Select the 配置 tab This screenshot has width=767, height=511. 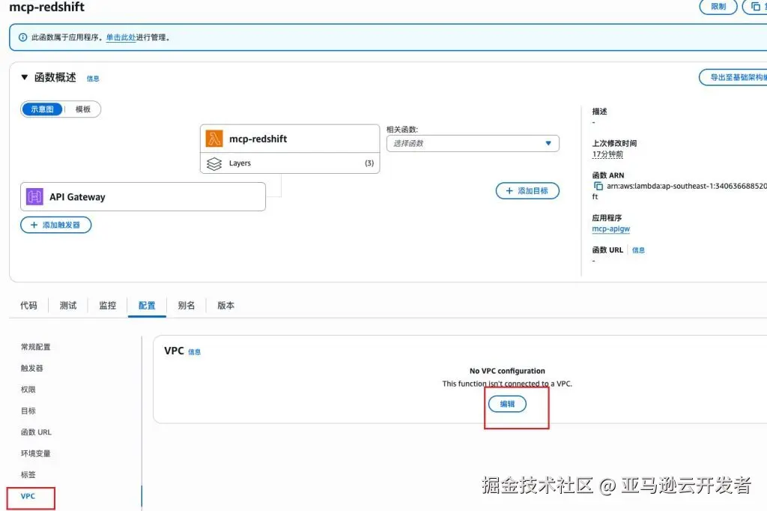click(147, 306)
